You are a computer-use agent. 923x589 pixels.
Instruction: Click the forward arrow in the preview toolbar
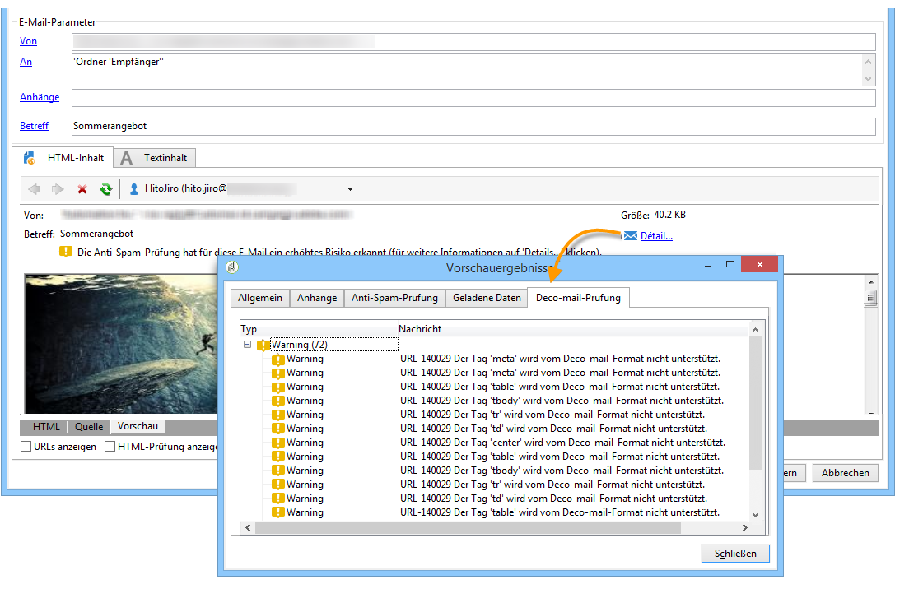pos(58,188)
